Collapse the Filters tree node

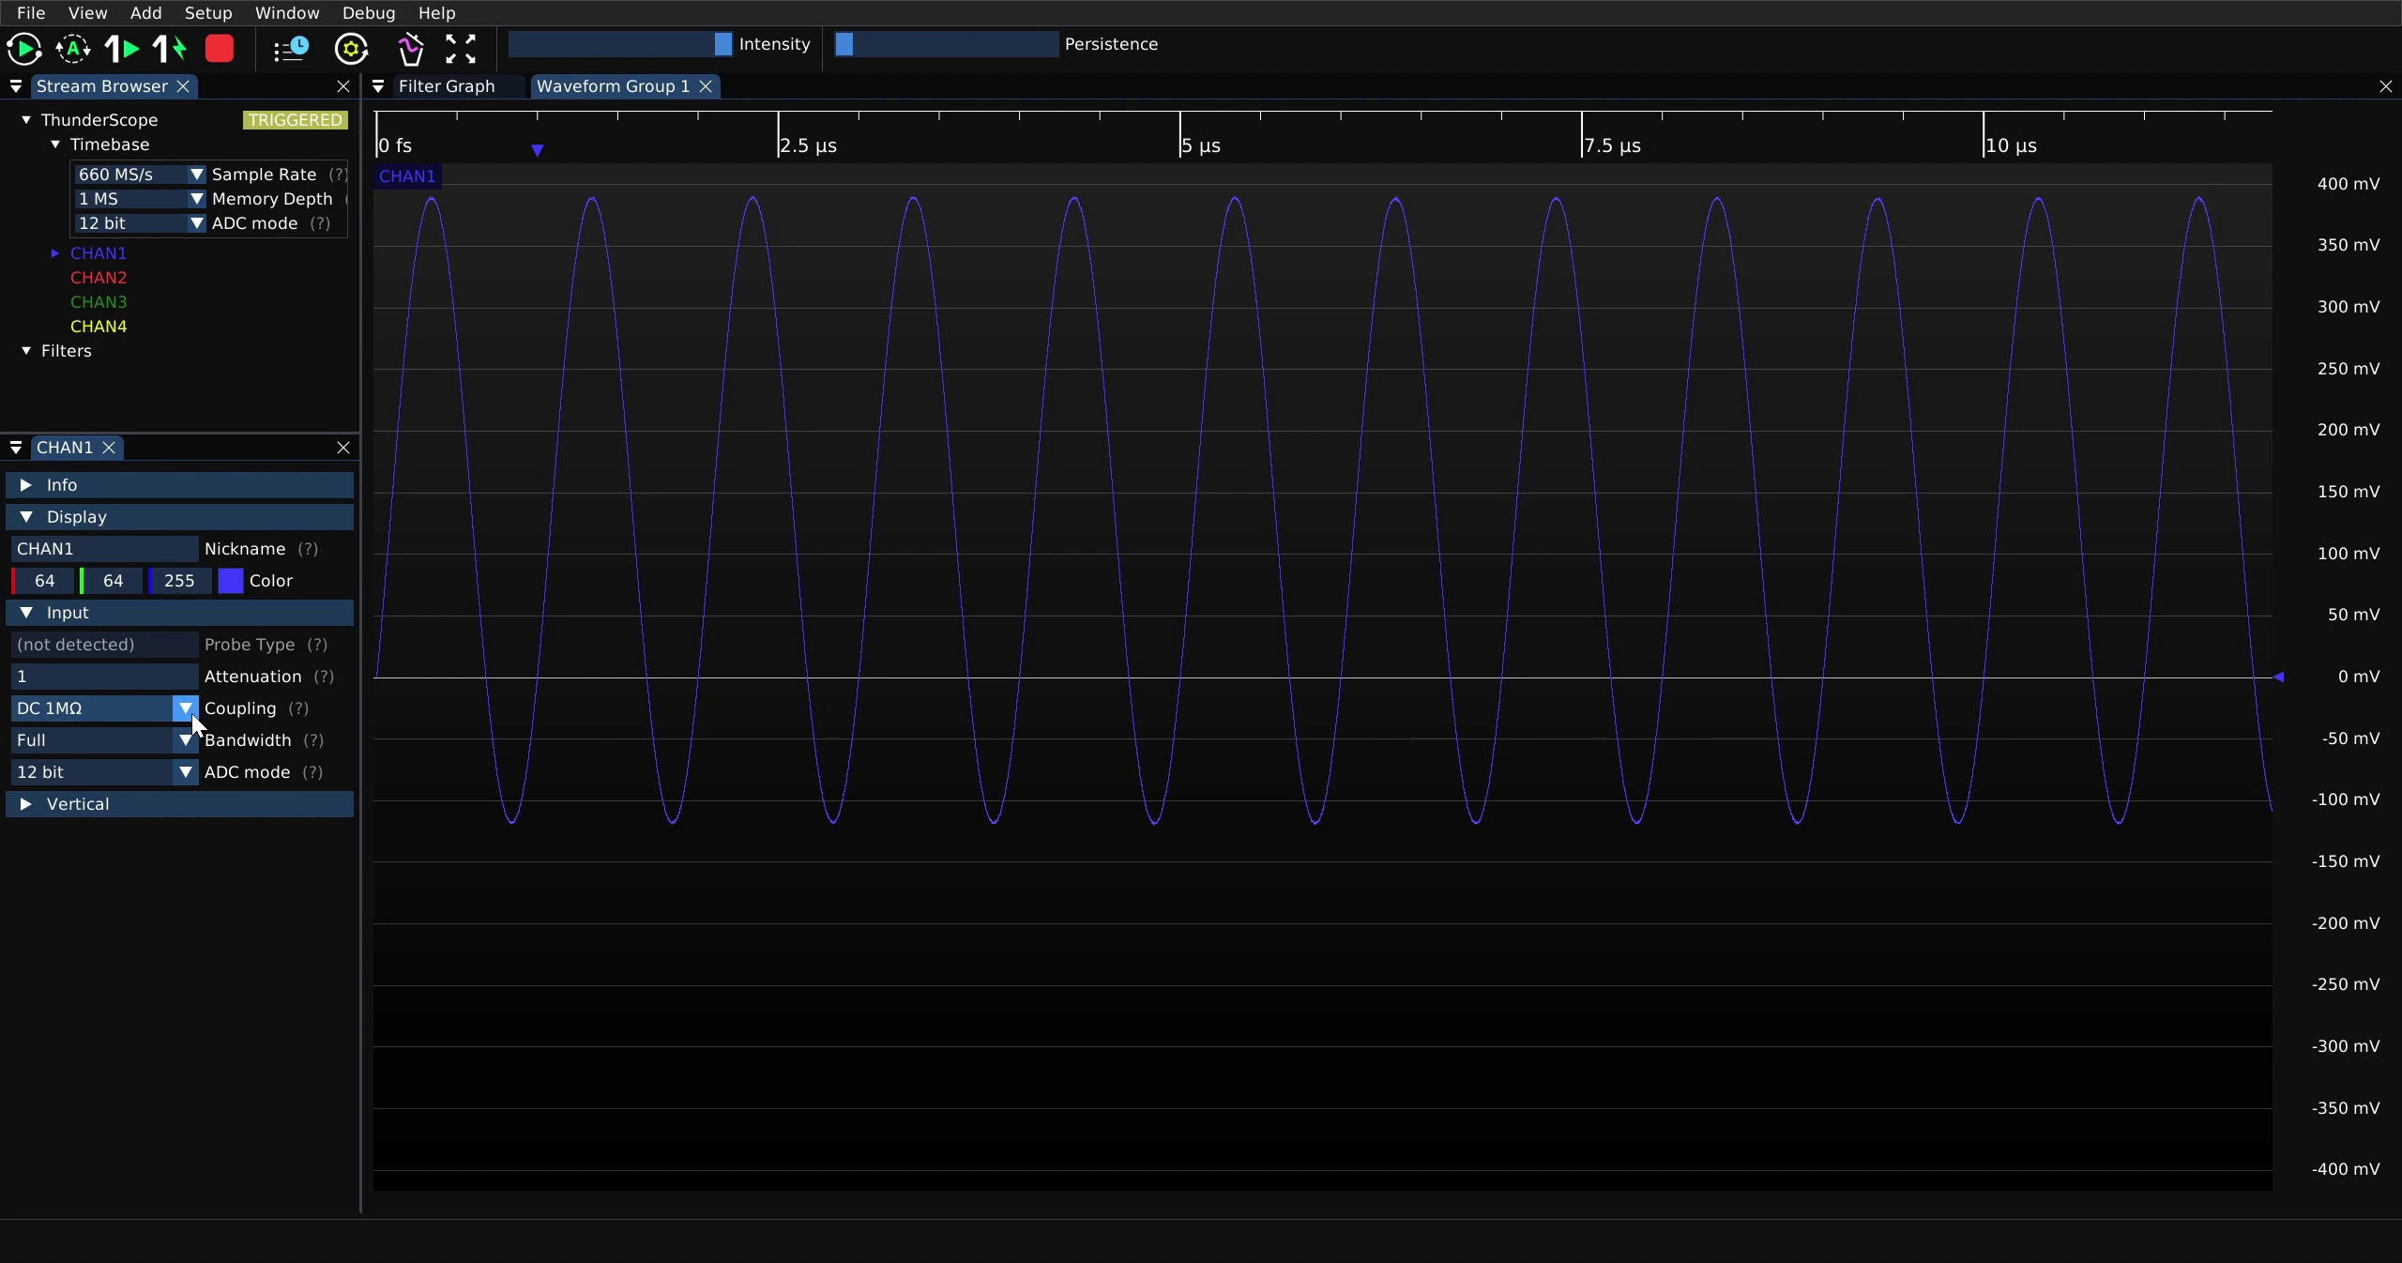pyautogui.click(x=26, y=351)
